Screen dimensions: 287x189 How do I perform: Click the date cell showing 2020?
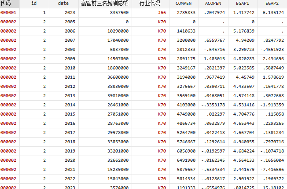[70, 160]
